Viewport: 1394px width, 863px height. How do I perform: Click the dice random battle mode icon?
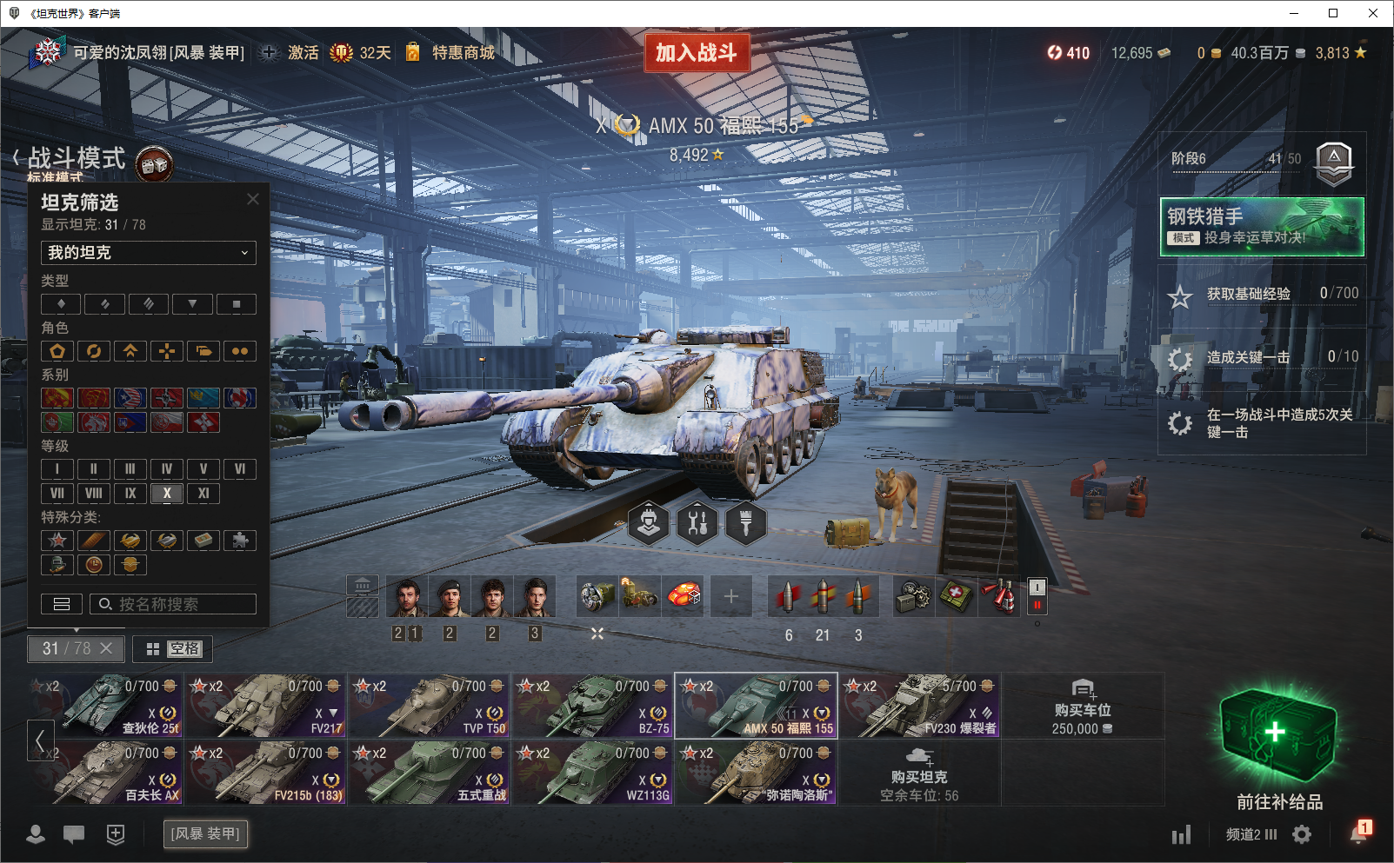tap(155, 164)
